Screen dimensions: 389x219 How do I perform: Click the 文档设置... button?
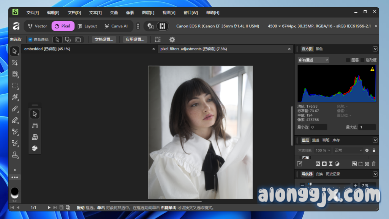coord(104,39)
